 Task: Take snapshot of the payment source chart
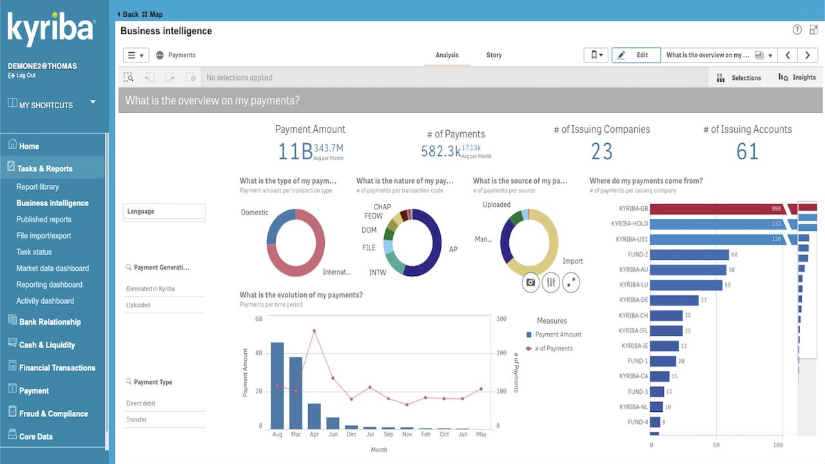tap(530, 282)
